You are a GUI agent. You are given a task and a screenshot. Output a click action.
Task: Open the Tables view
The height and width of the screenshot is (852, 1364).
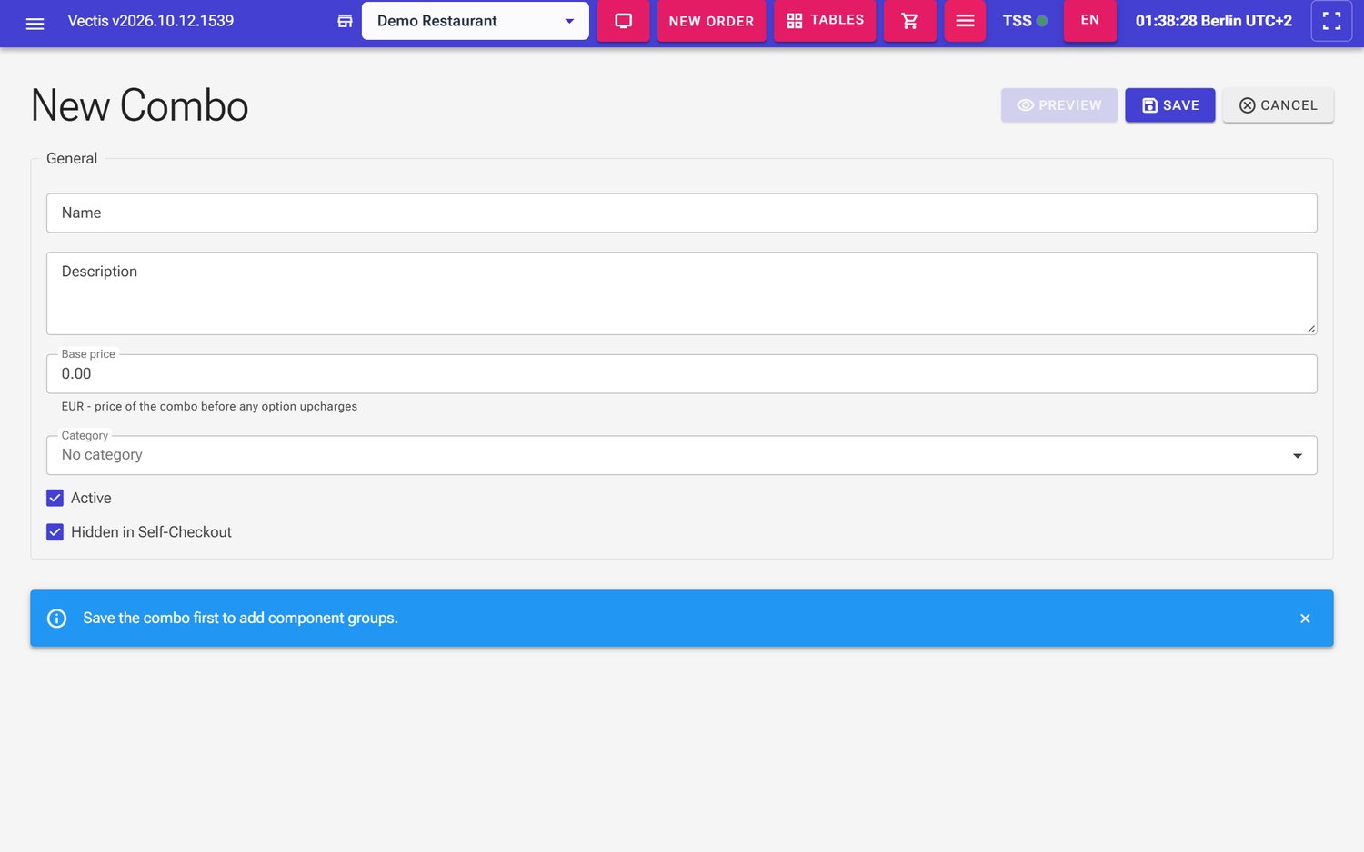coord(825,21)
